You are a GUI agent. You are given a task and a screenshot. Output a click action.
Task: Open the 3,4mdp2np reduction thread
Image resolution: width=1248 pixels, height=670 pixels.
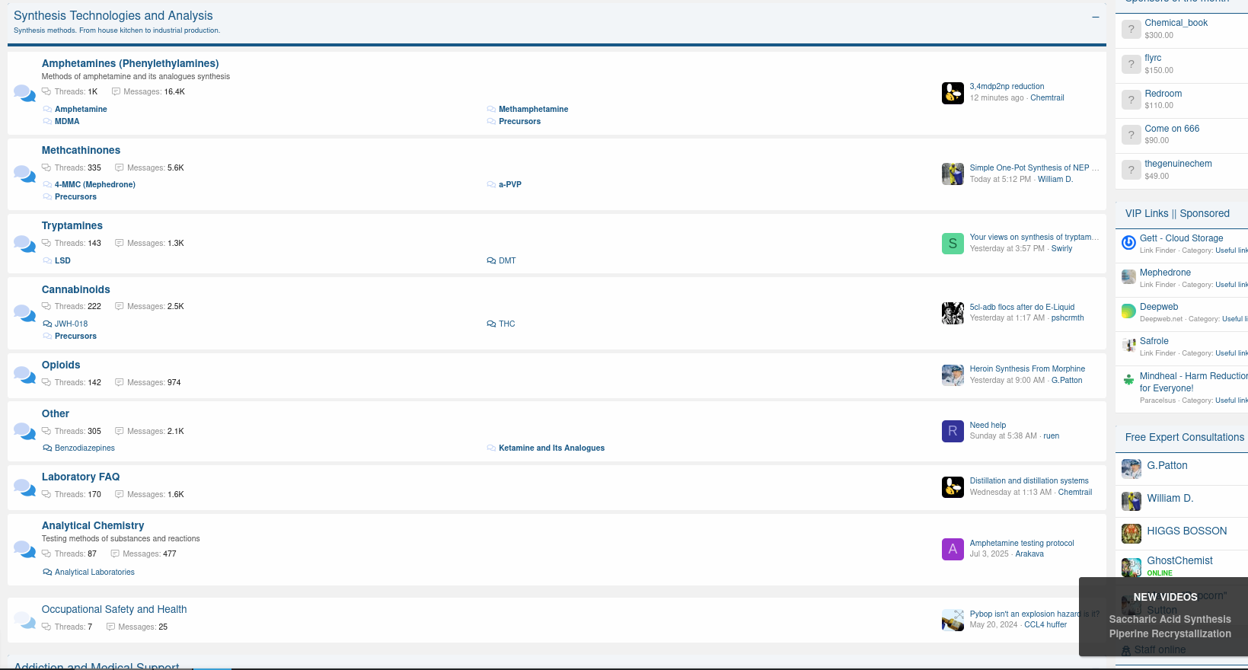pyautogui.click(x=1007, y=86)
